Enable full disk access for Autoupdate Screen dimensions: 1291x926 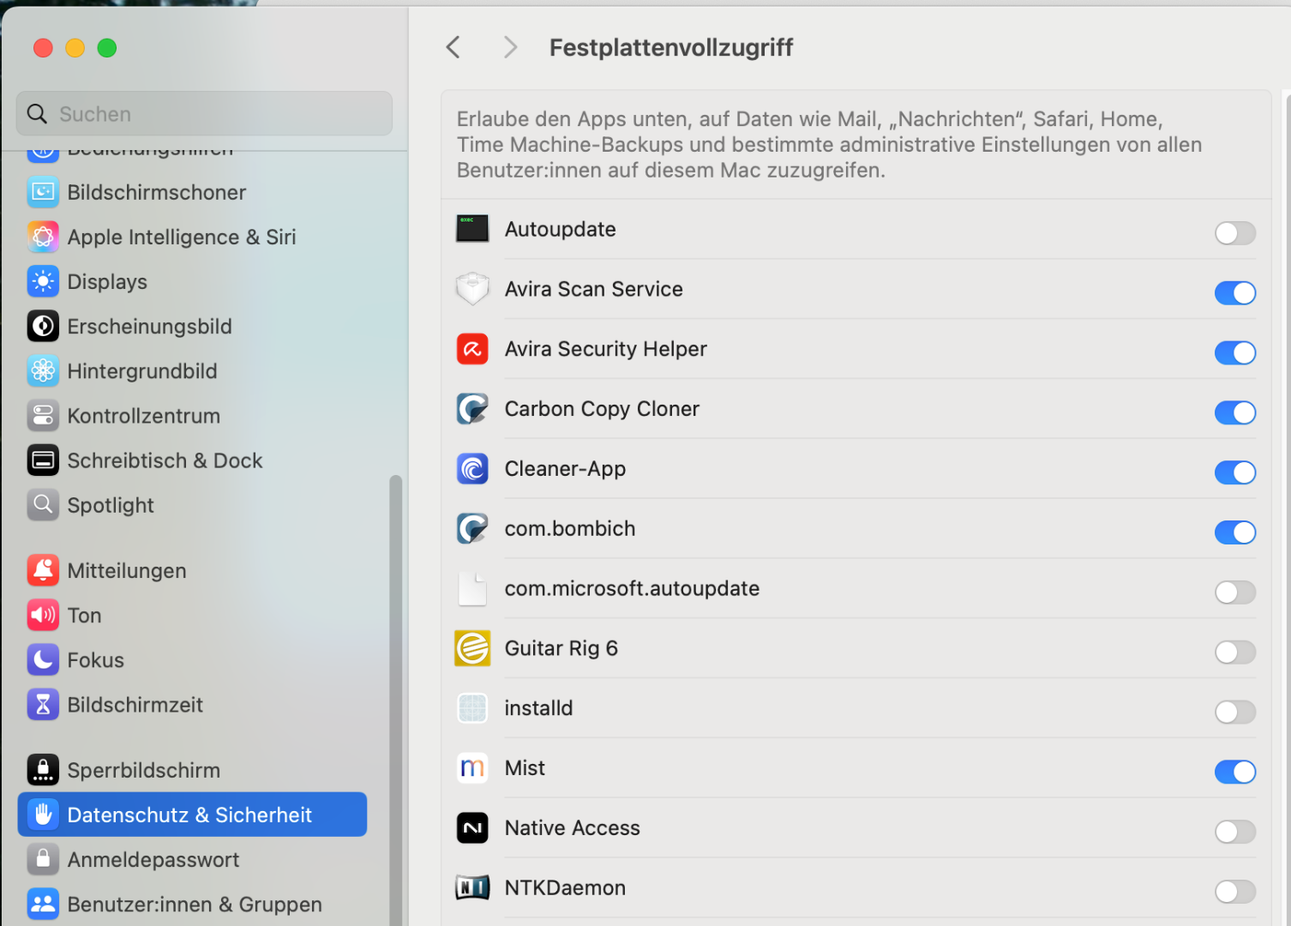(1234, 233)
